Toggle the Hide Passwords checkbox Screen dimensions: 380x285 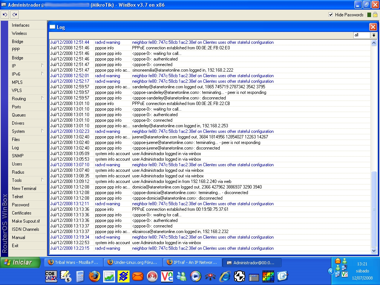click(x=331, y=15)
